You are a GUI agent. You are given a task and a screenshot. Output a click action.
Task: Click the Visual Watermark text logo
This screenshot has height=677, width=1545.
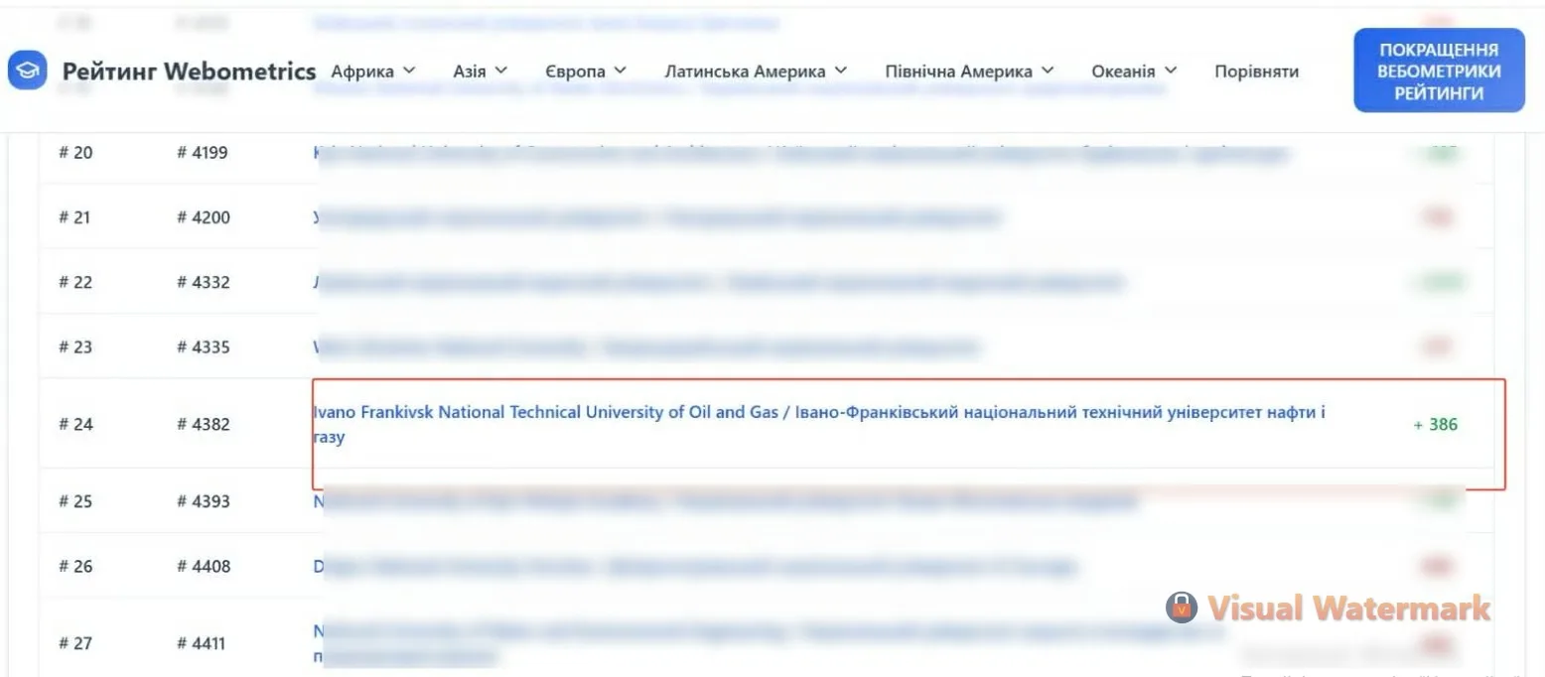pos(1348,608)
